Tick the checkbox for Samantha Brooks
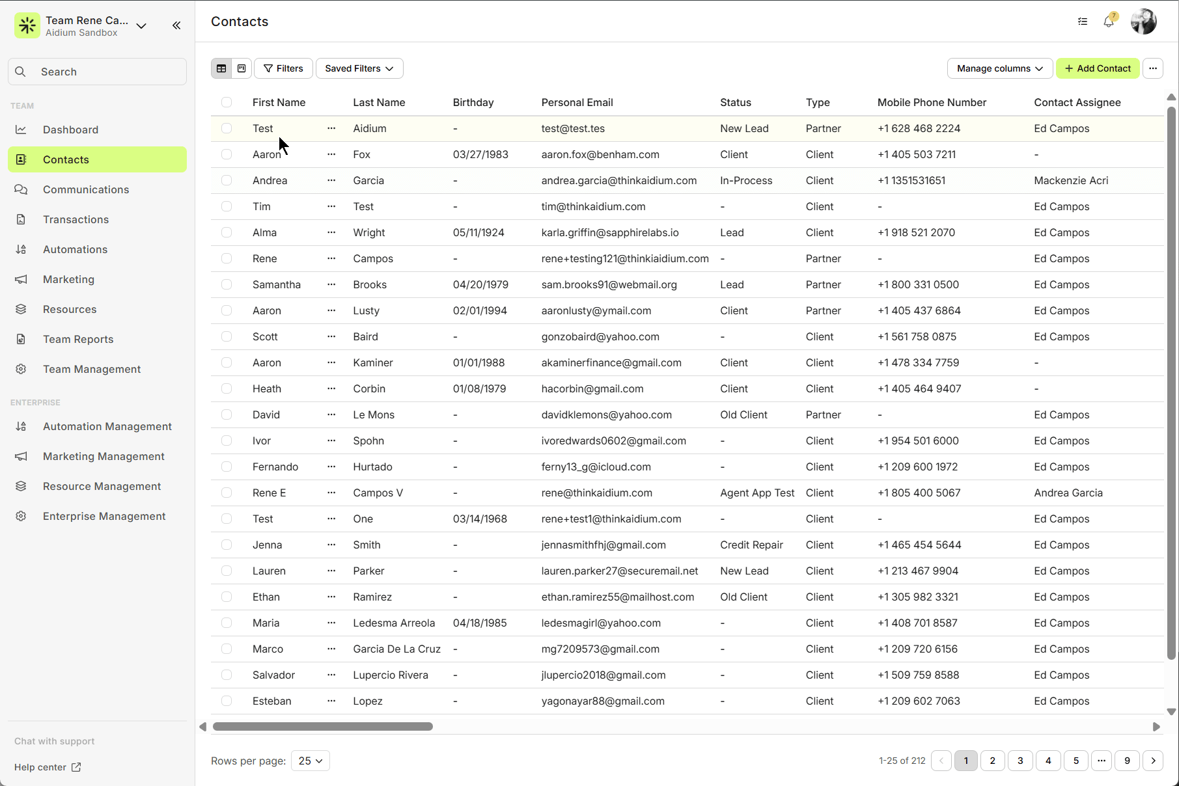The height and width of the screenshot is (786, 1179). pos(227,284)
